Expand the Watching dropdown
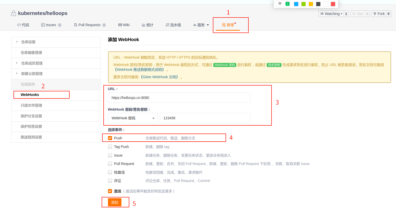 pos(331,14)
